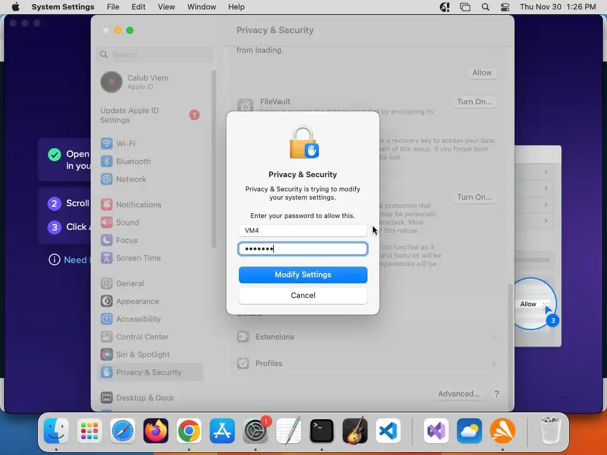Viewport: 607px width, 455px height.
Task: Expand the Extensions row chevron
Action: [x=494, y=337]
